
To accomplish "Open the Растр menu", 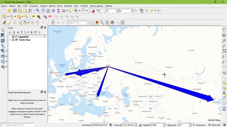I will [x=60, y=6].
